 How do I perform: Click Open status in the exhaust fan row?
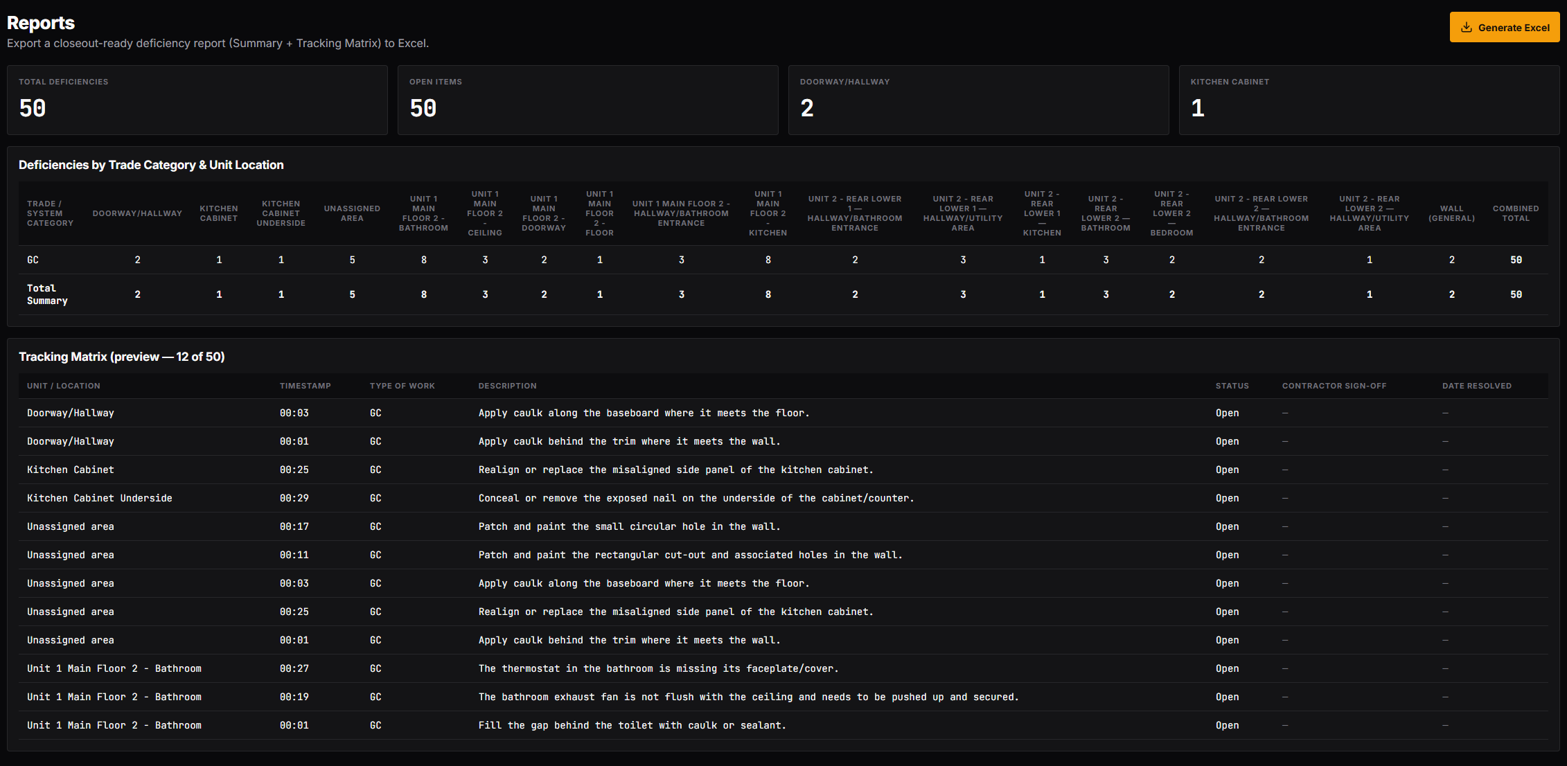tap(1228, 697)
